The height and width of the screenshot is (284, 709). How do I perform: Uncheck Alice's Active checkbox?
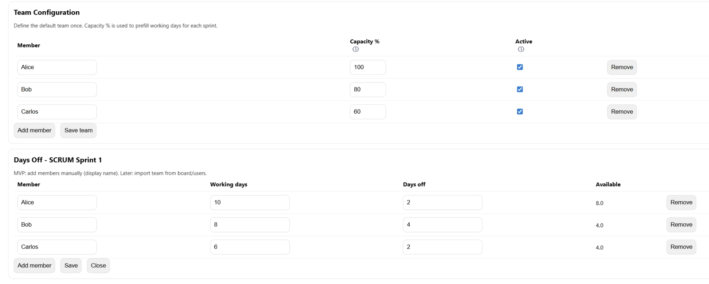click(520, 67)
